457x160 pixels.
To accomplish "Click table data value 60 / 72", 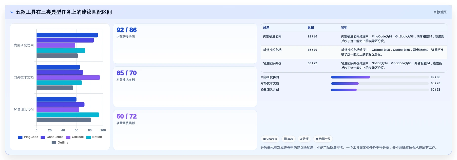I will click(x=312, y=63).
